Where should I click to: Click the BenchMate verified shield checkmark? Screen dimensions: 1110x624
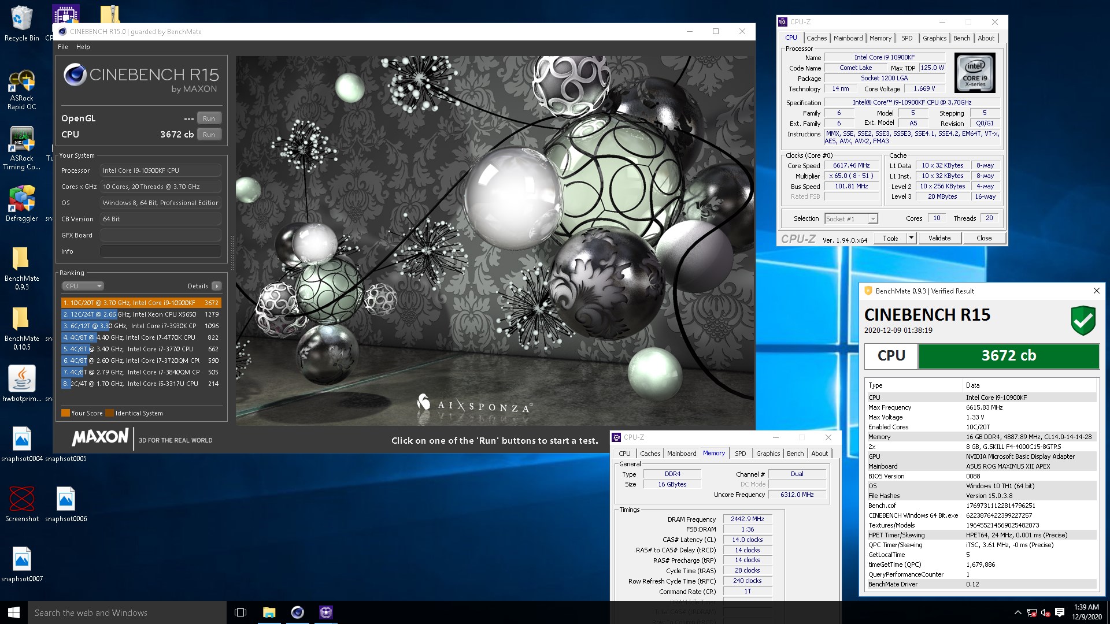tap(1083, 321)
